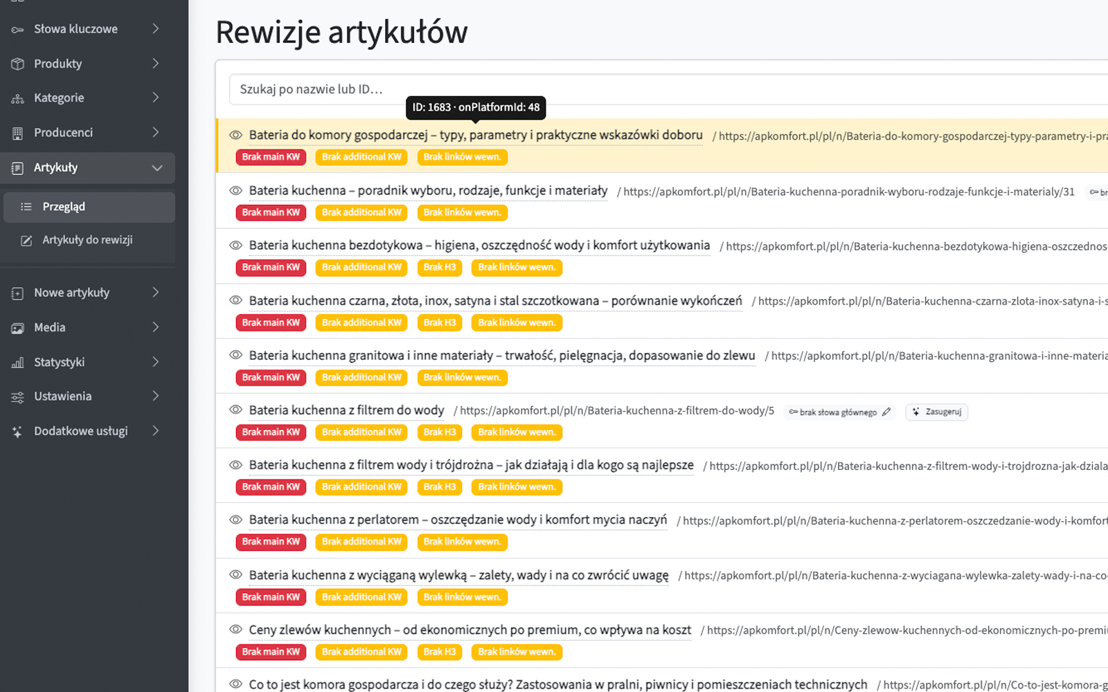Toggle eye icon for Bateria kuchenna – poradnik wyboru
Image resolution: width=1108 pixels, height=692 pixels.
click(x=235, y=190)
